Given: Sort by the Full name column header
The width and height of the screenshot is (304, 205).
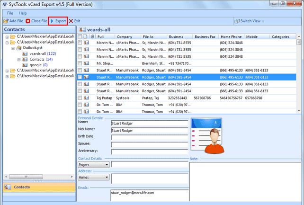Looking at the screenshot, I should [105, 36].
